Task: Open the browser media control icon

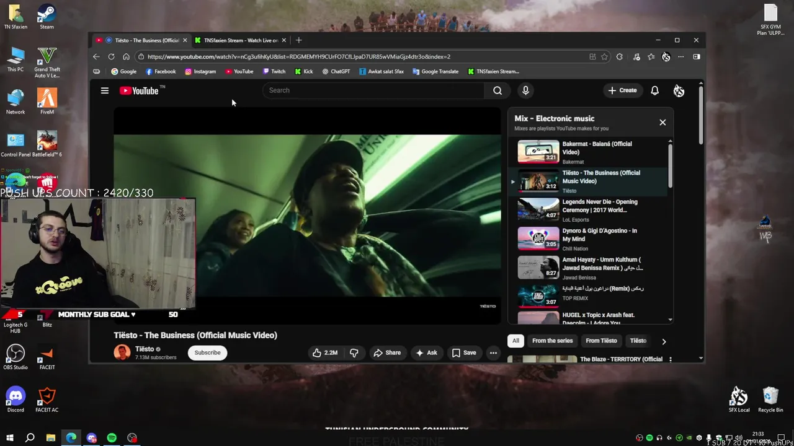Action: pyautogui.click(x=636, y=56)
